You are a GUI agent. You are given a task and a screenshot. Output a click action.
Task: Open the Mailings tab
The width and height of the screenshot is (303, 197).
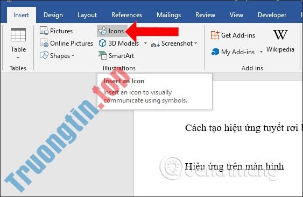[x=168, y=15]
